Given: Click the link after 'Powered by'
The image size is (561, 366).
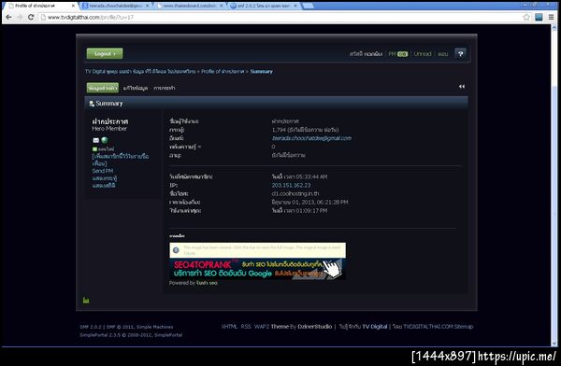Looking at the screenshot, I should 207,283.
